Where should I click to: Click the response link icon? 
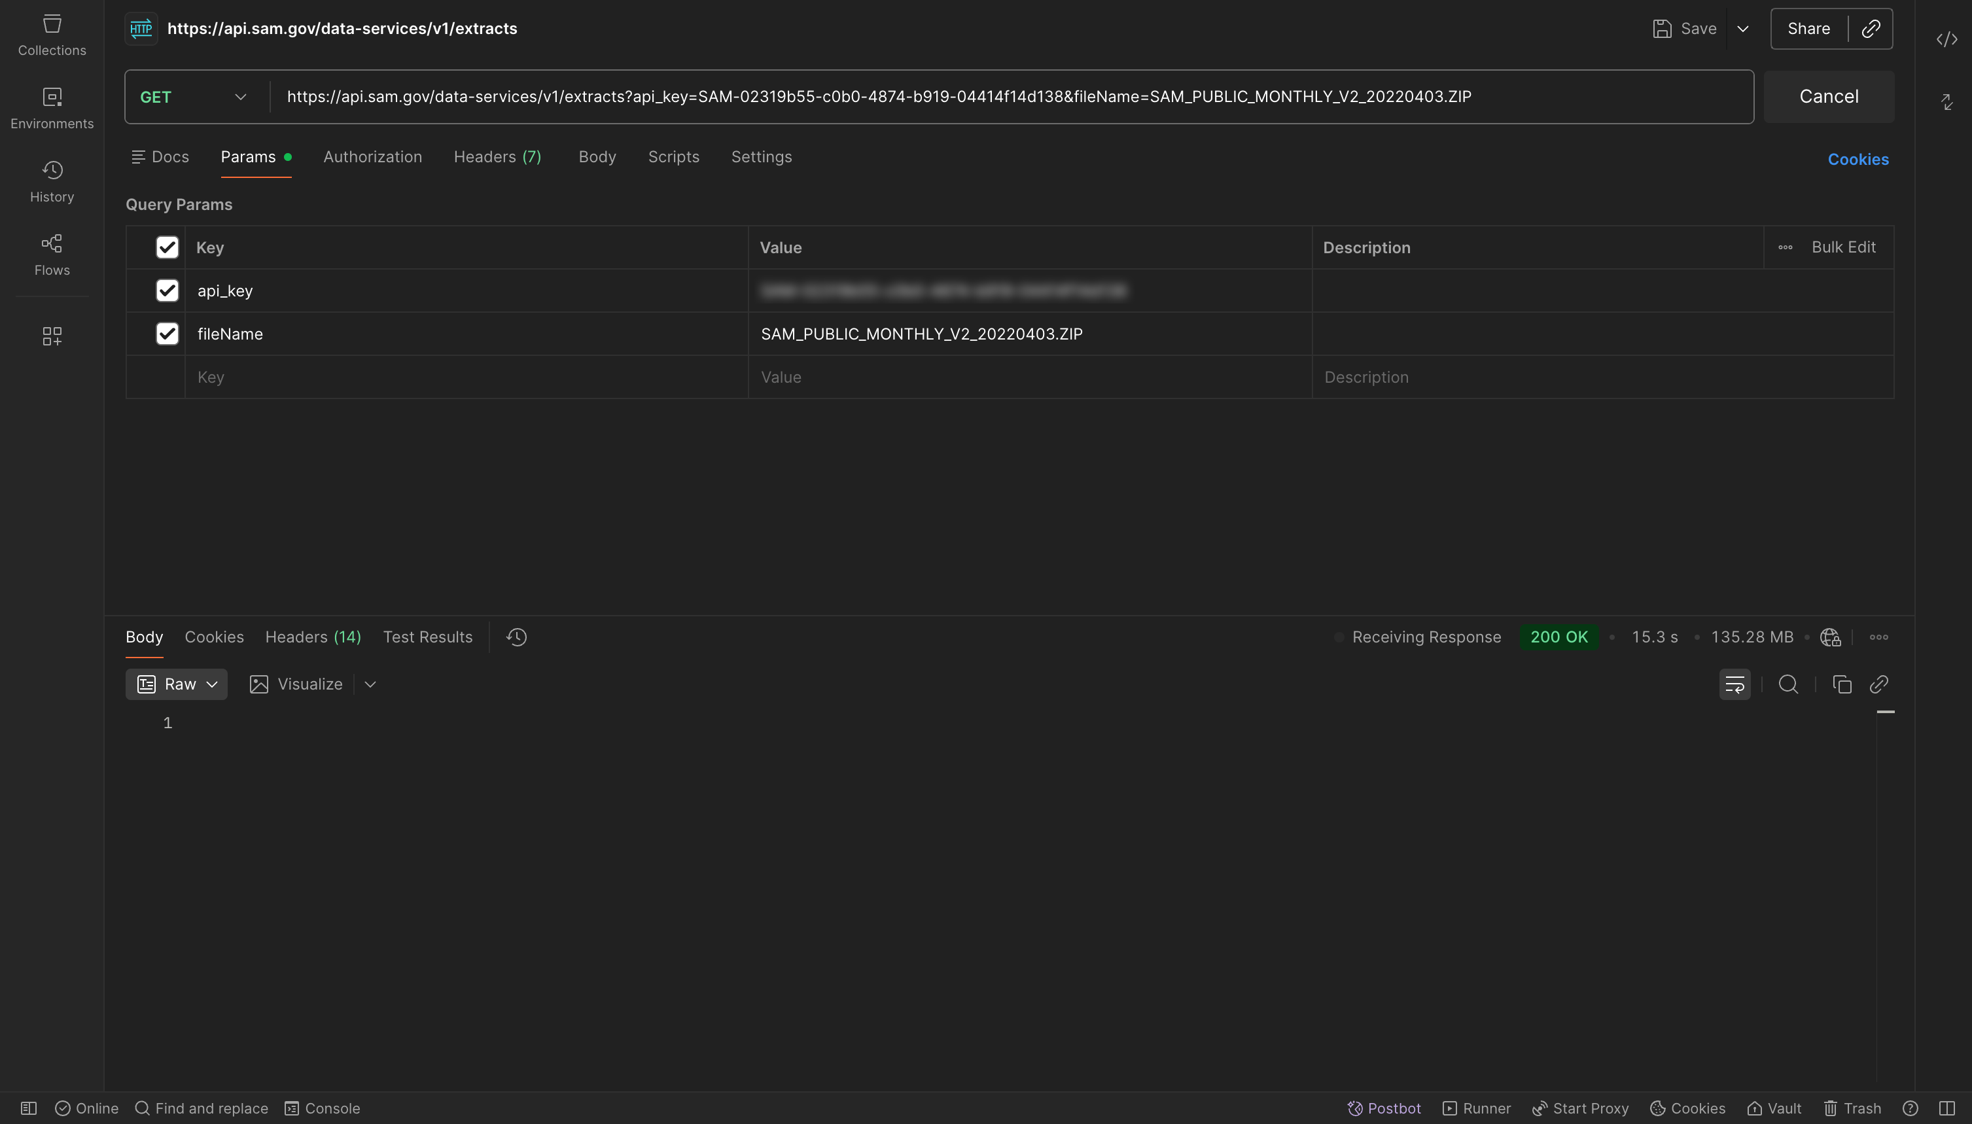click(1878, 684)
